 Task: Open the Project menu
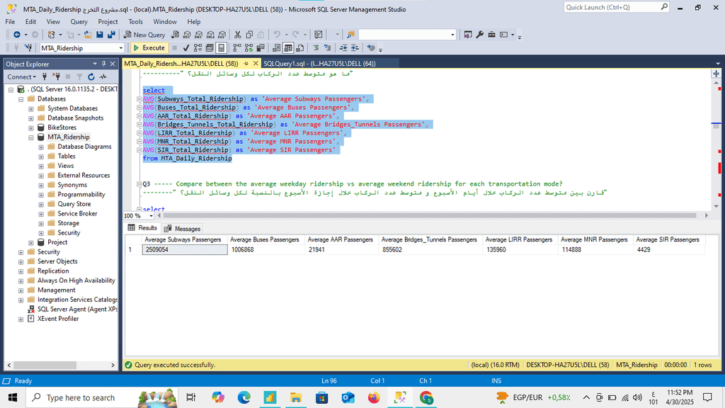(x=108, y=22)
